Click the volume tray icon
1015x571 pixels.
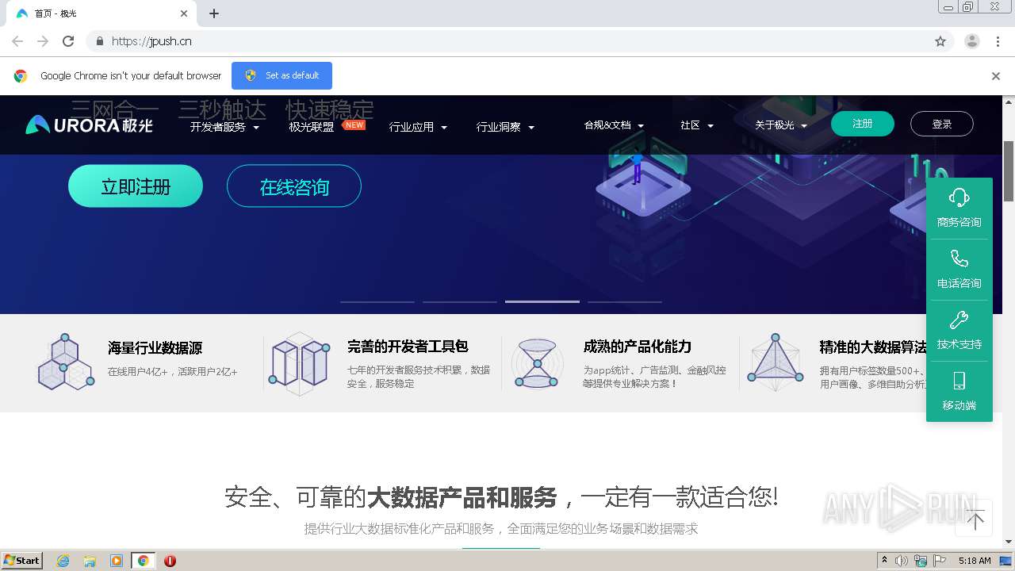pos(902,561)
